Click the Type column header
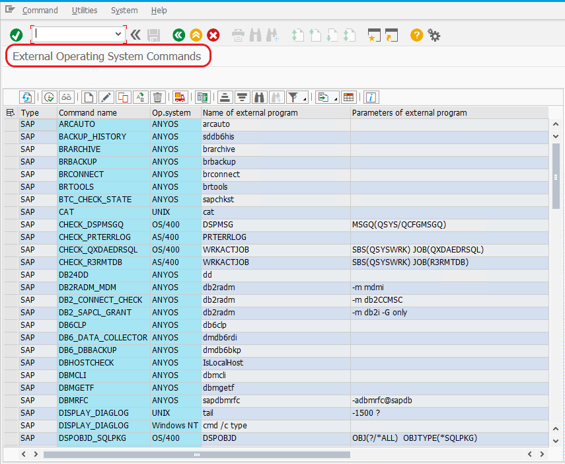The height and width of the screenshot is (464, 565). [38, 113]
